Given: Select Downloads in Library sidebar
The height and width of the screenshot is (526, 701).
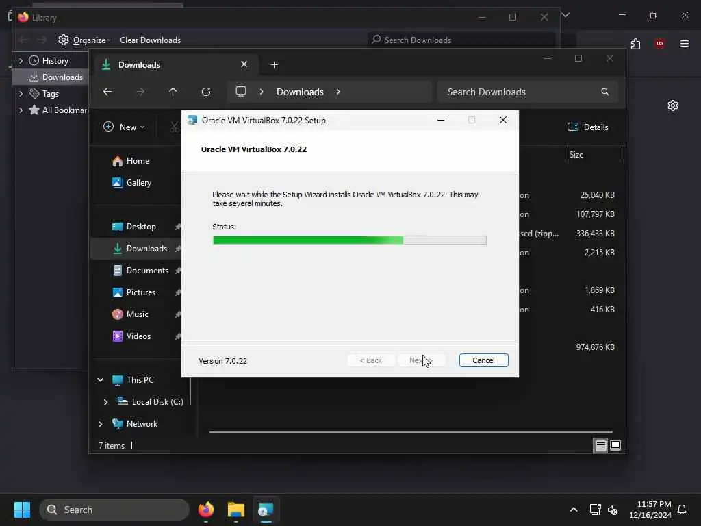Looking at the screenshot, I should (x=56, y=77).
